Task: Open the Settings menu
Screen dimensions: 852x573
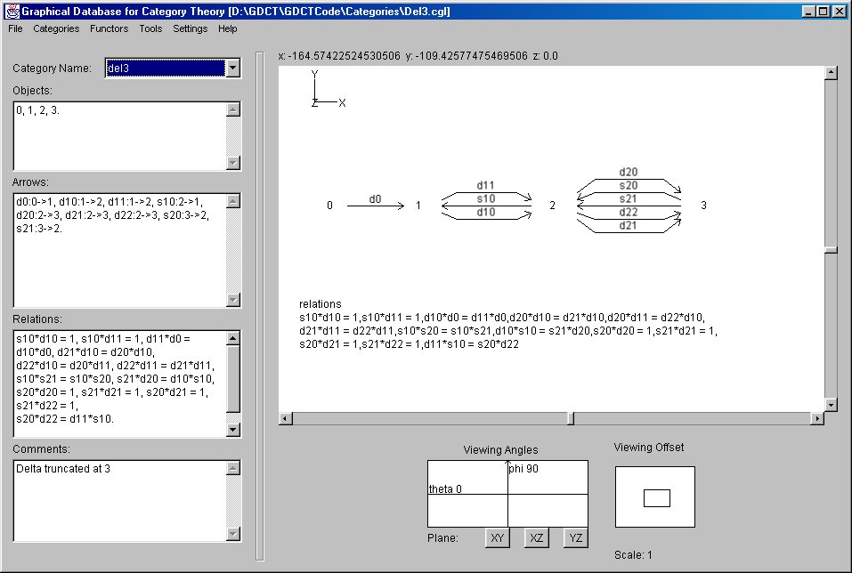Action: click(x=190, y=28)
